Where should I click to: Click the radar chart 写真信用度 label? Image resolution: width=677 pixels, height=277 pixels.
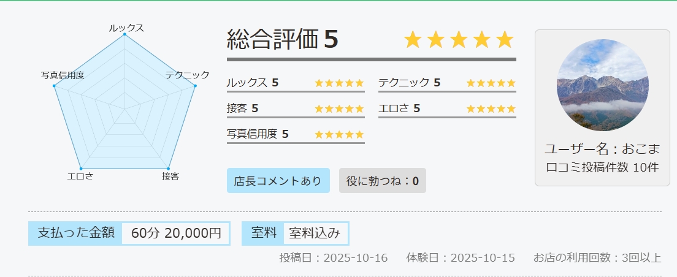point(63,75)
